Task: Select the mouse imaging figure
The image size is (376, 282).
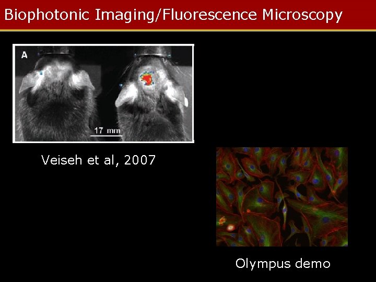Action: point(103,93)
